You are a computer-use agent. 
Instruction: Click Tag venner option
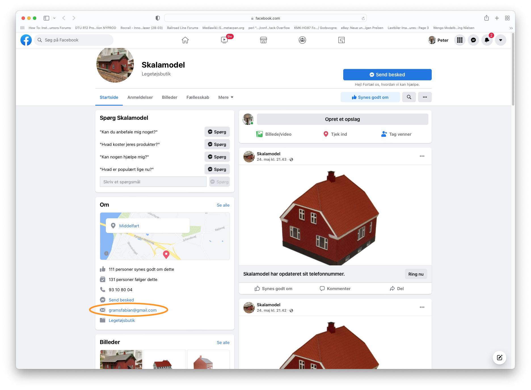[x=396, y=134]
